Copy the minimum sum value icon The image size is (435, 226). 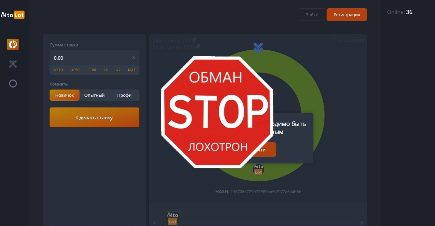tap(194, 40)
